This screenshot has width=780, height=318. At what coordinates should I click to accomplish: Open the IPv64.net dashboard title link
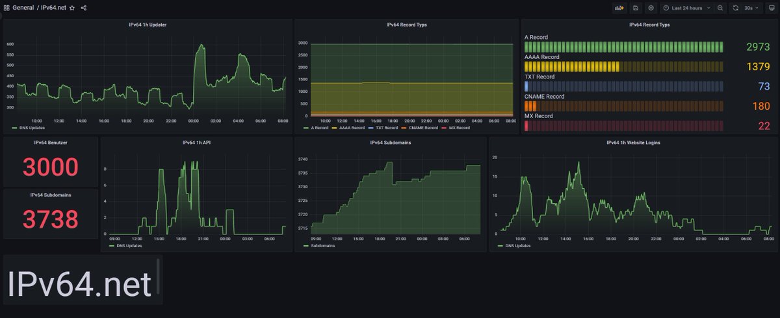[x=53, y=8]
